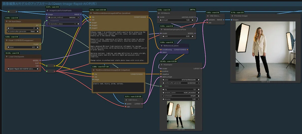
Task: Click the seed value field in KSampler
Action: (x=181, y=80)
